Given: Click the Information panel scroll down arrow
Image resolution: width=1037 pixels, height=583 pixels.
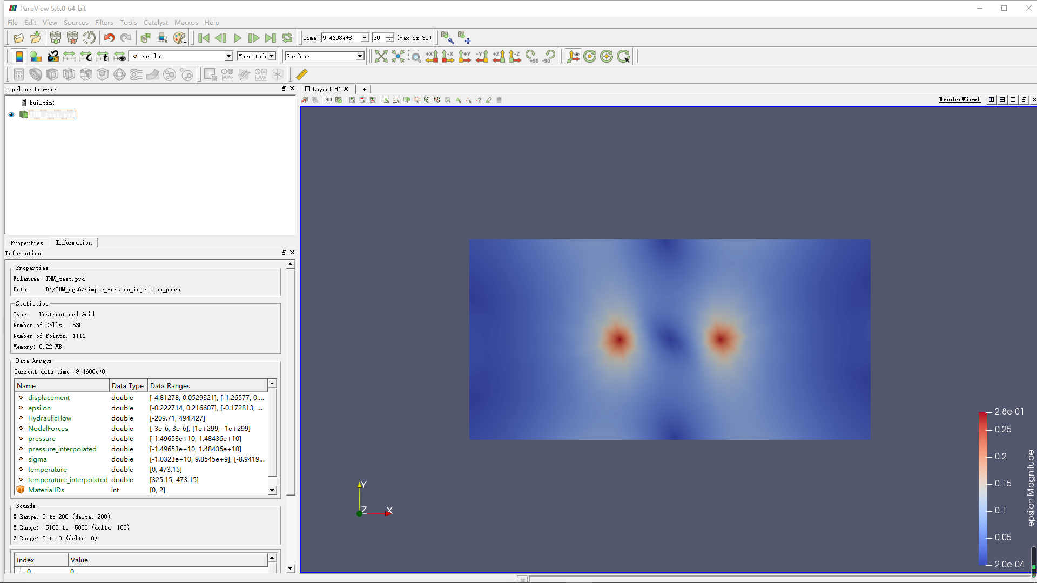Looking at the screenshot, I should click(x=291, y=568).
